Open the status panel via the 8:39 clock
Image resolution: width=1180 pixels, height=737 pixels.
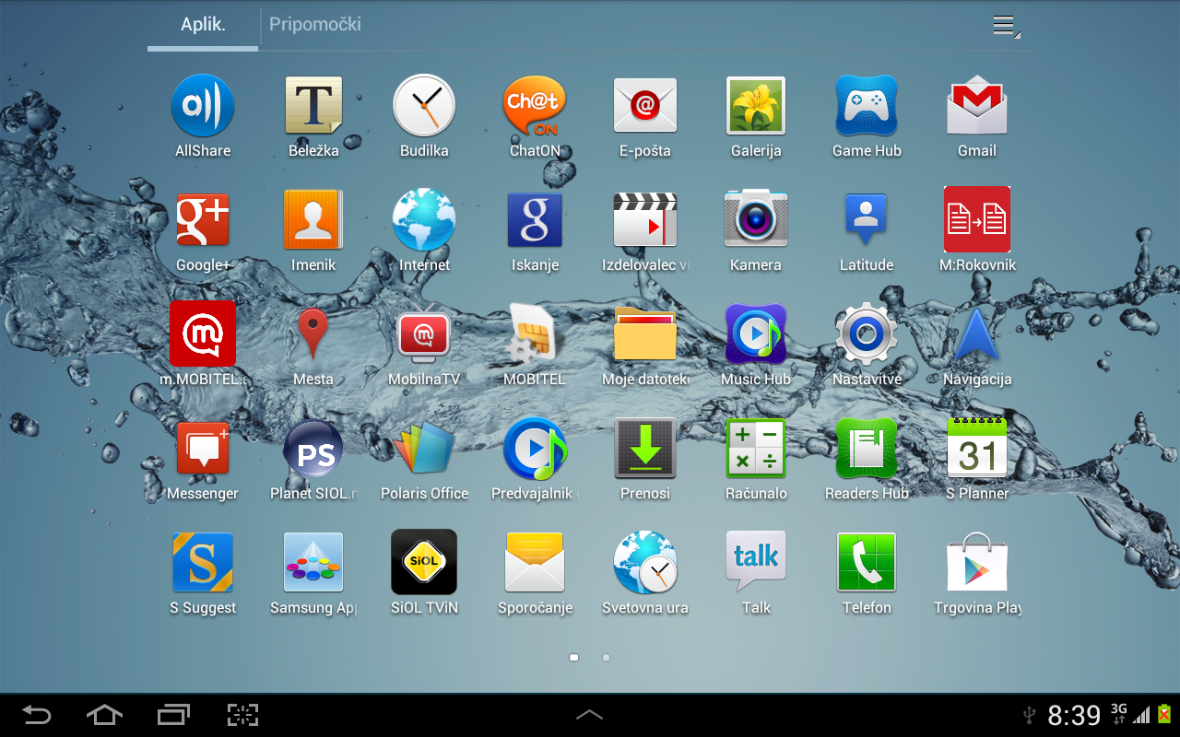(x=1074, y=715)
